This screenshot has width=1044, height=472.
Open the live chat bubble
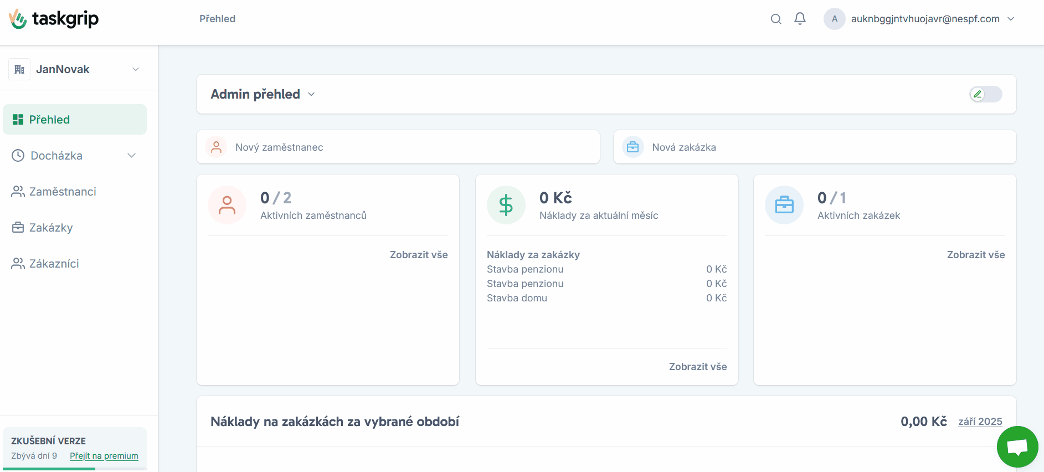pyautogui.click(x=1017, y=447)
